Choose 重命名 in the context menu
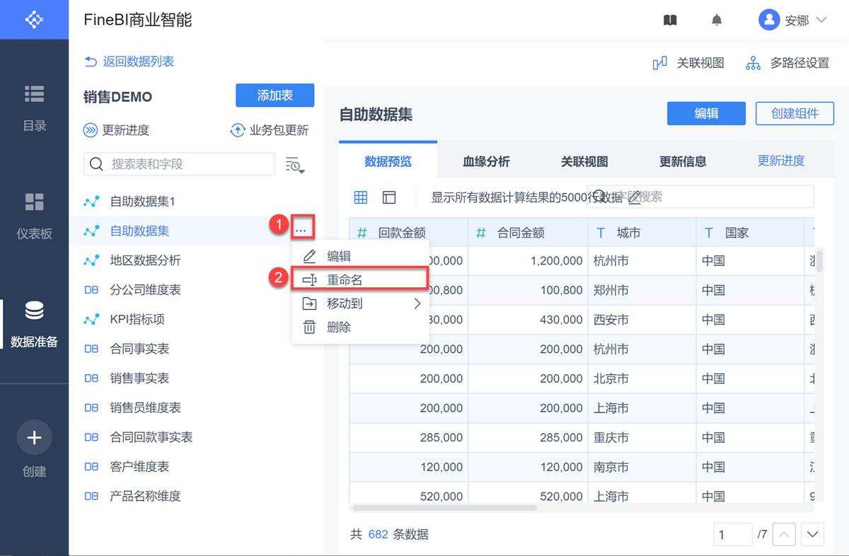849x556 pixels. [360, 279]
